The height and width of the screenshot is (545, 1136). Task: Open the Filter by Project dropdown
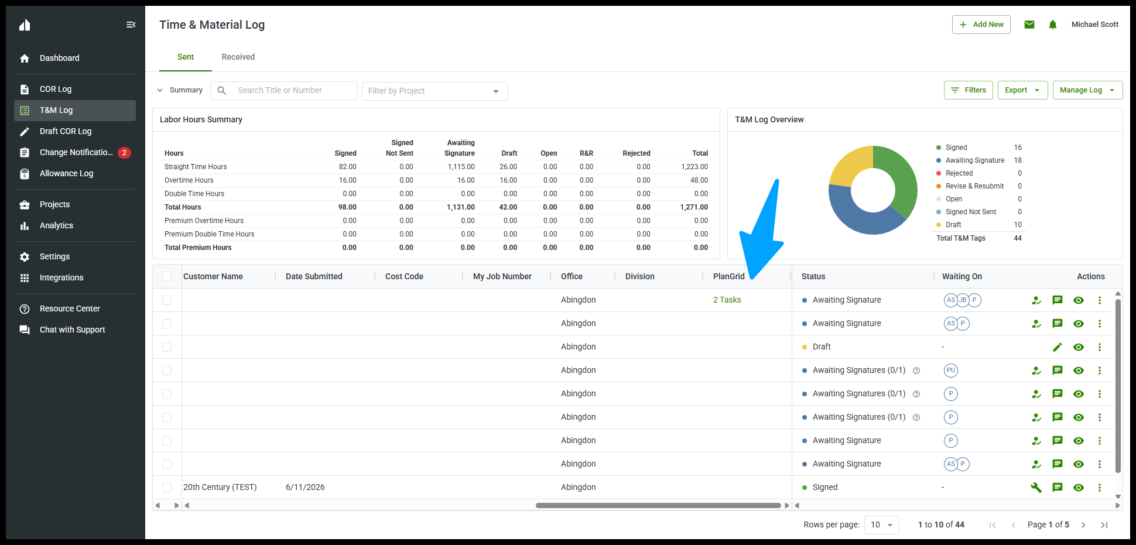[434, 91]
